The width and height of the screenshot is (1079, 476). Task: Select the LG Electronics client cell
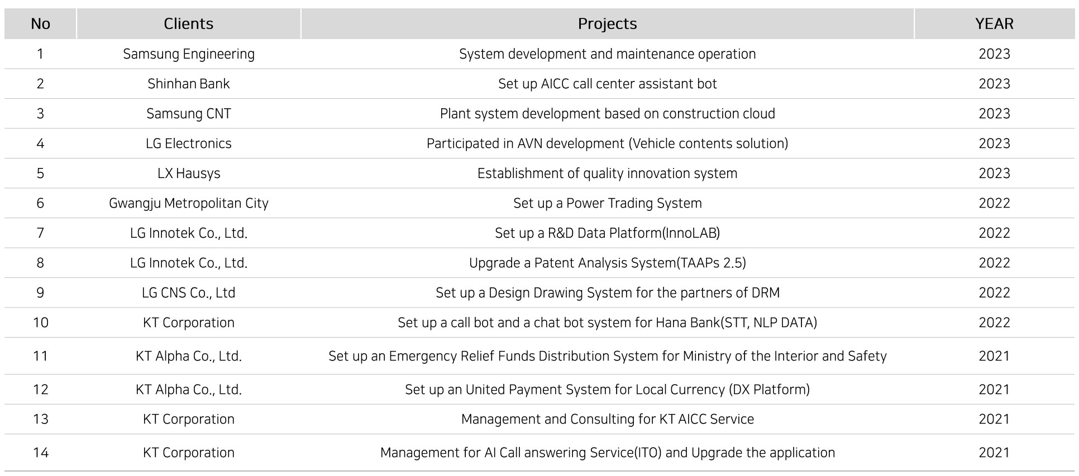coord(188,143)
